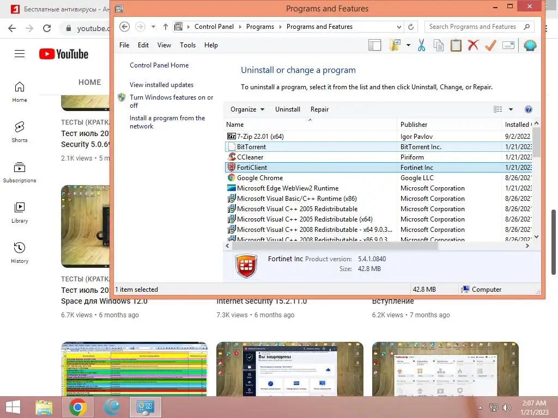
Task: Click the Uninstall button
Action: (288, 109)
